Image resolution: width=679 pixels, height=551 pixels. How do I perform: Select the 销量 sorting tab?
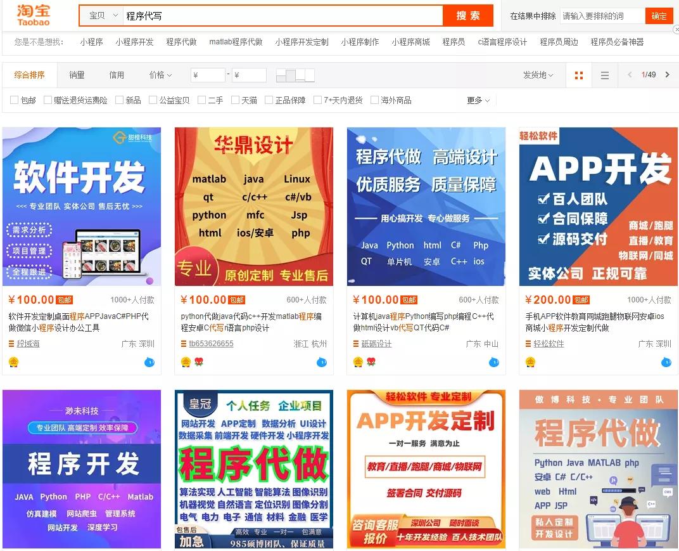pos(77,75)
